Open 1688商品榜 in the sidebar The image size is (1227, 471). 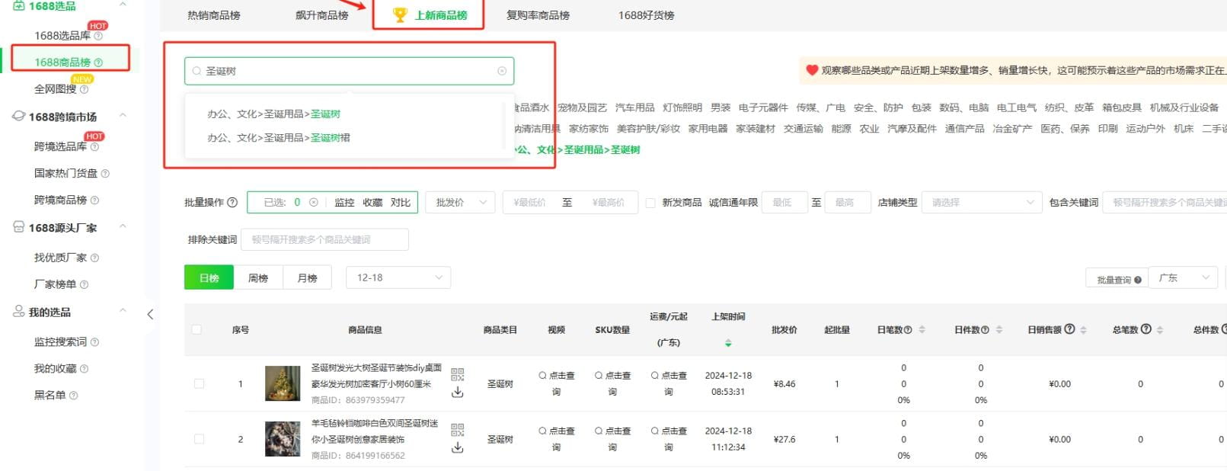pos(62,62)
